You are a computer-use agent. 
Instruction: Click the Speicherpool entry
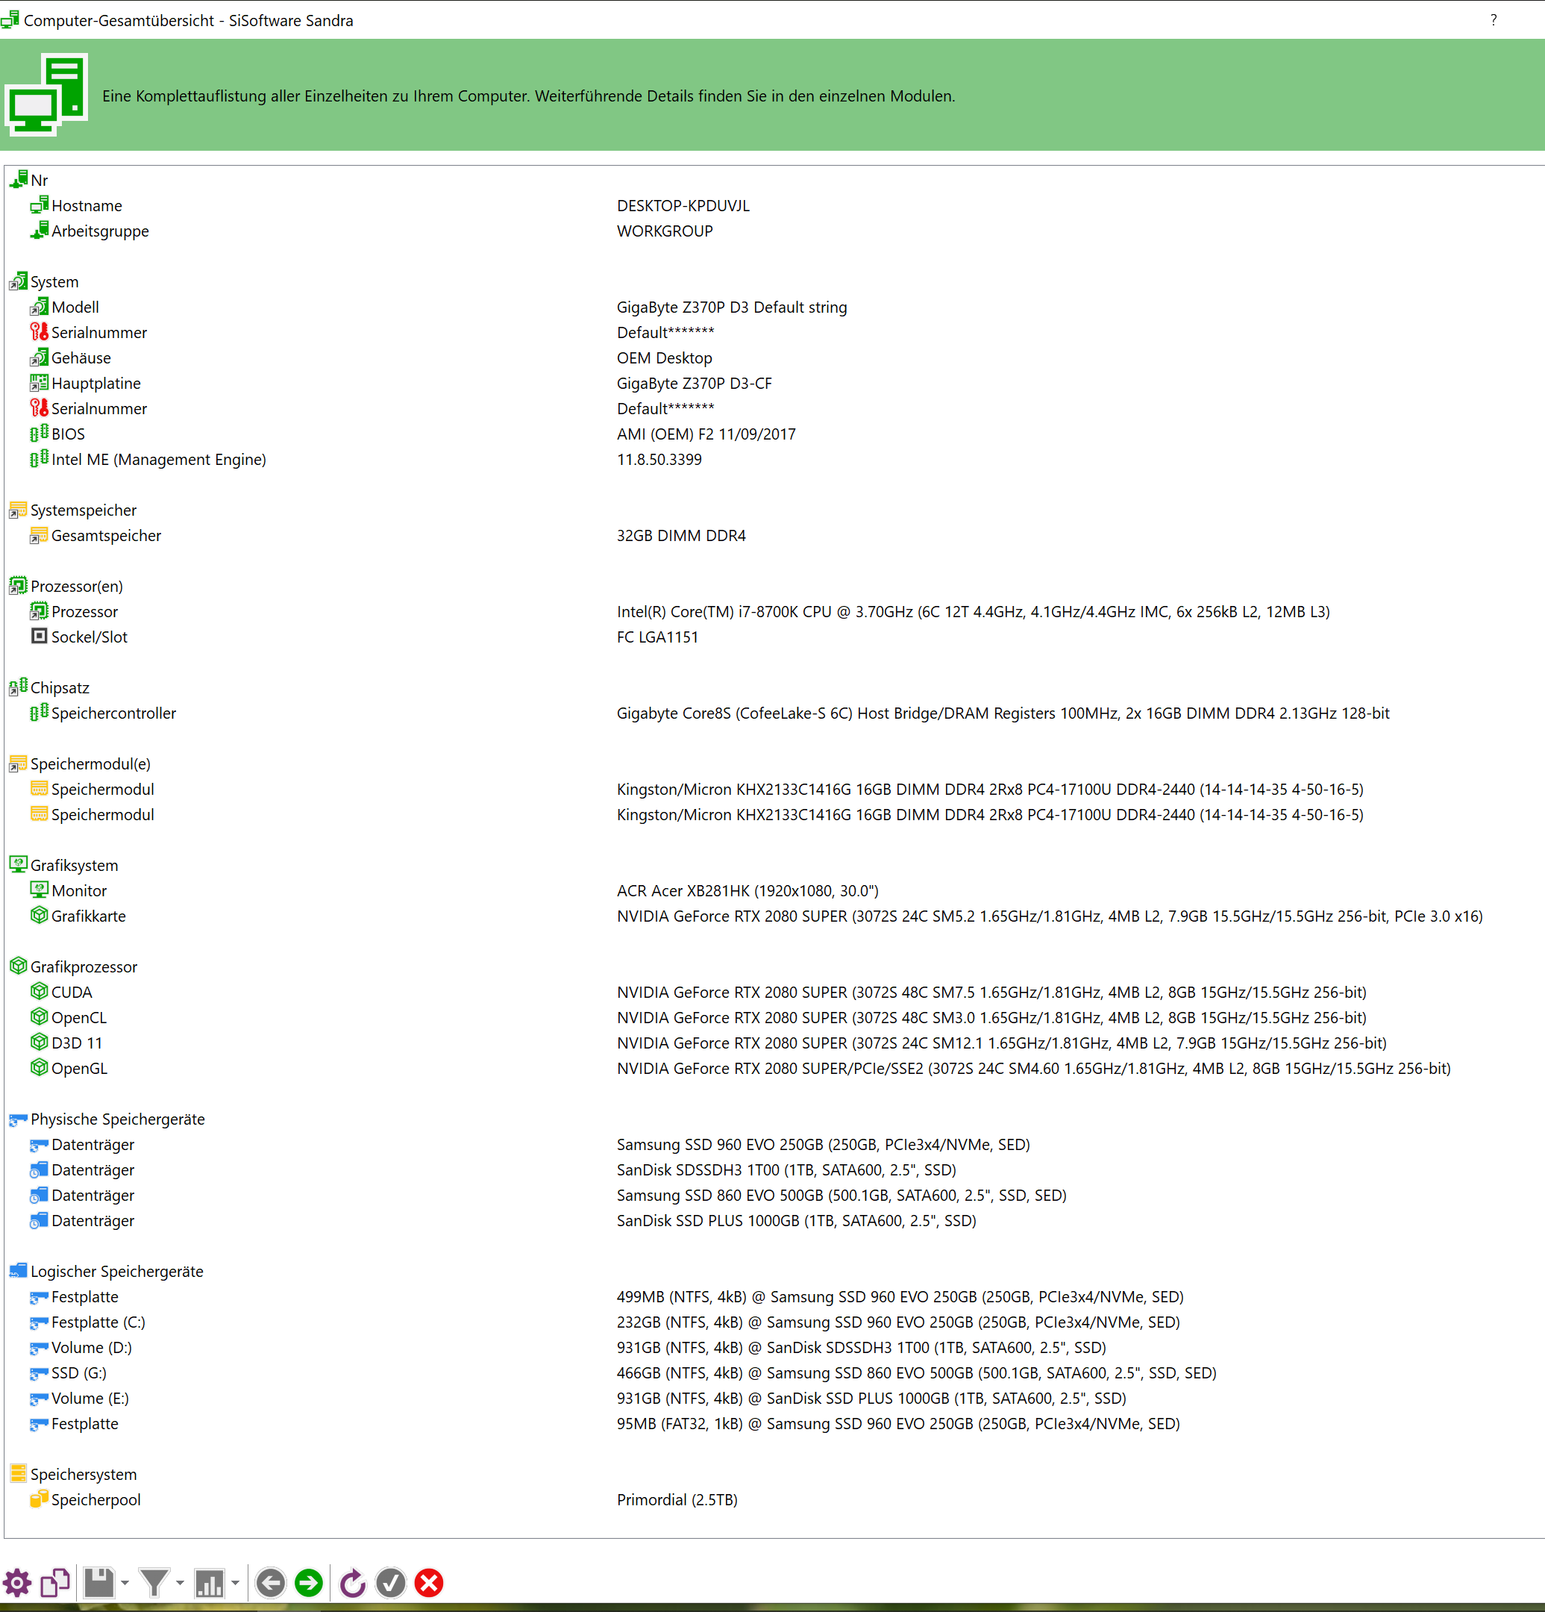(x=95, y=1500)
